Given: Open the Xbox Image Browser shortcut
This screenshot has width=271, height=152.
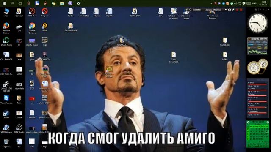Looking at the screenshot, I should coord(212,15).
